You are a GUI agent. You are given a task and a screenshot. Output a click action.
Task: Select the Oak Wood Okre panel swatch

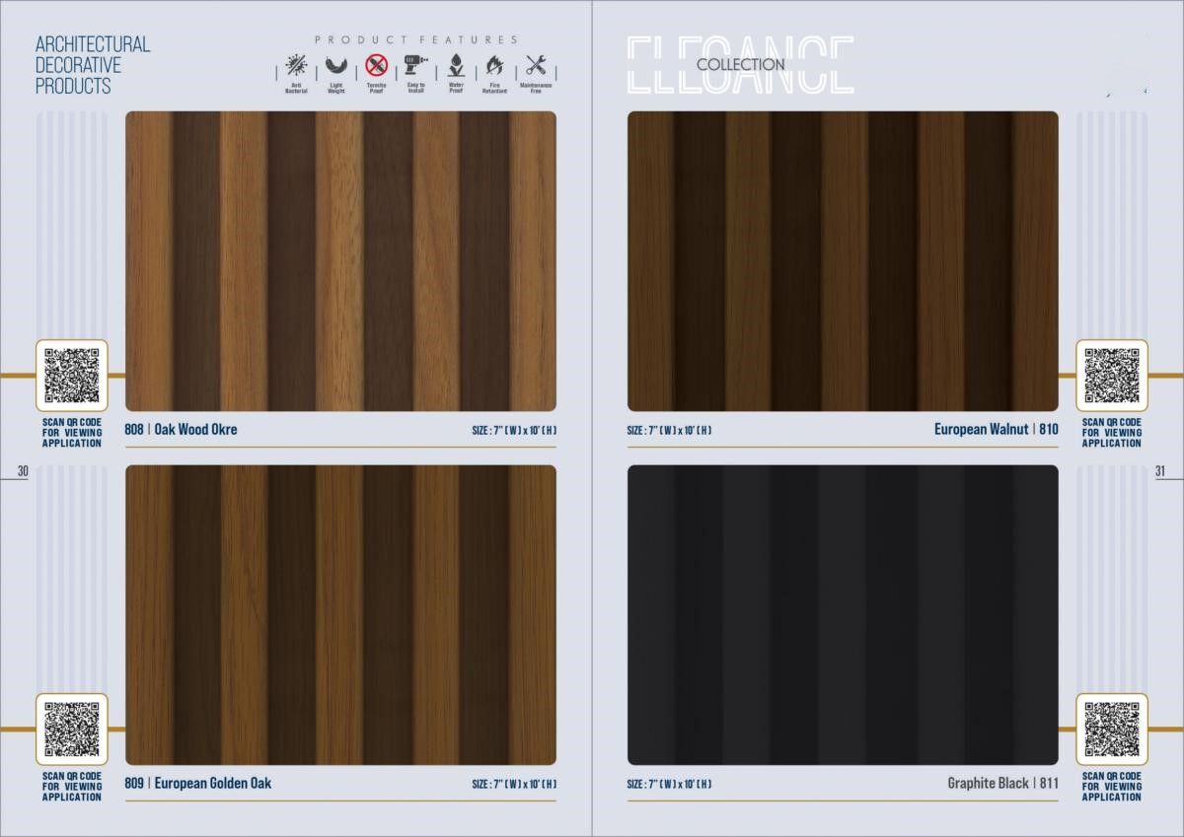point(340,261)
